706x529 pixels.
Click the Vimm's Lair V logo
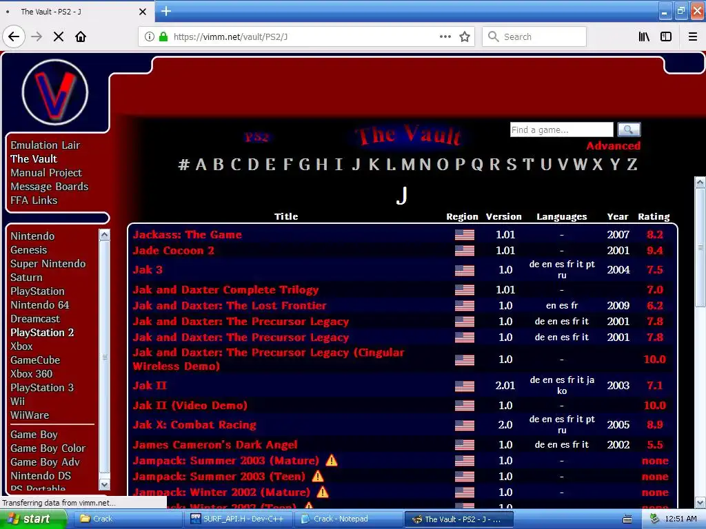point(55,92)
